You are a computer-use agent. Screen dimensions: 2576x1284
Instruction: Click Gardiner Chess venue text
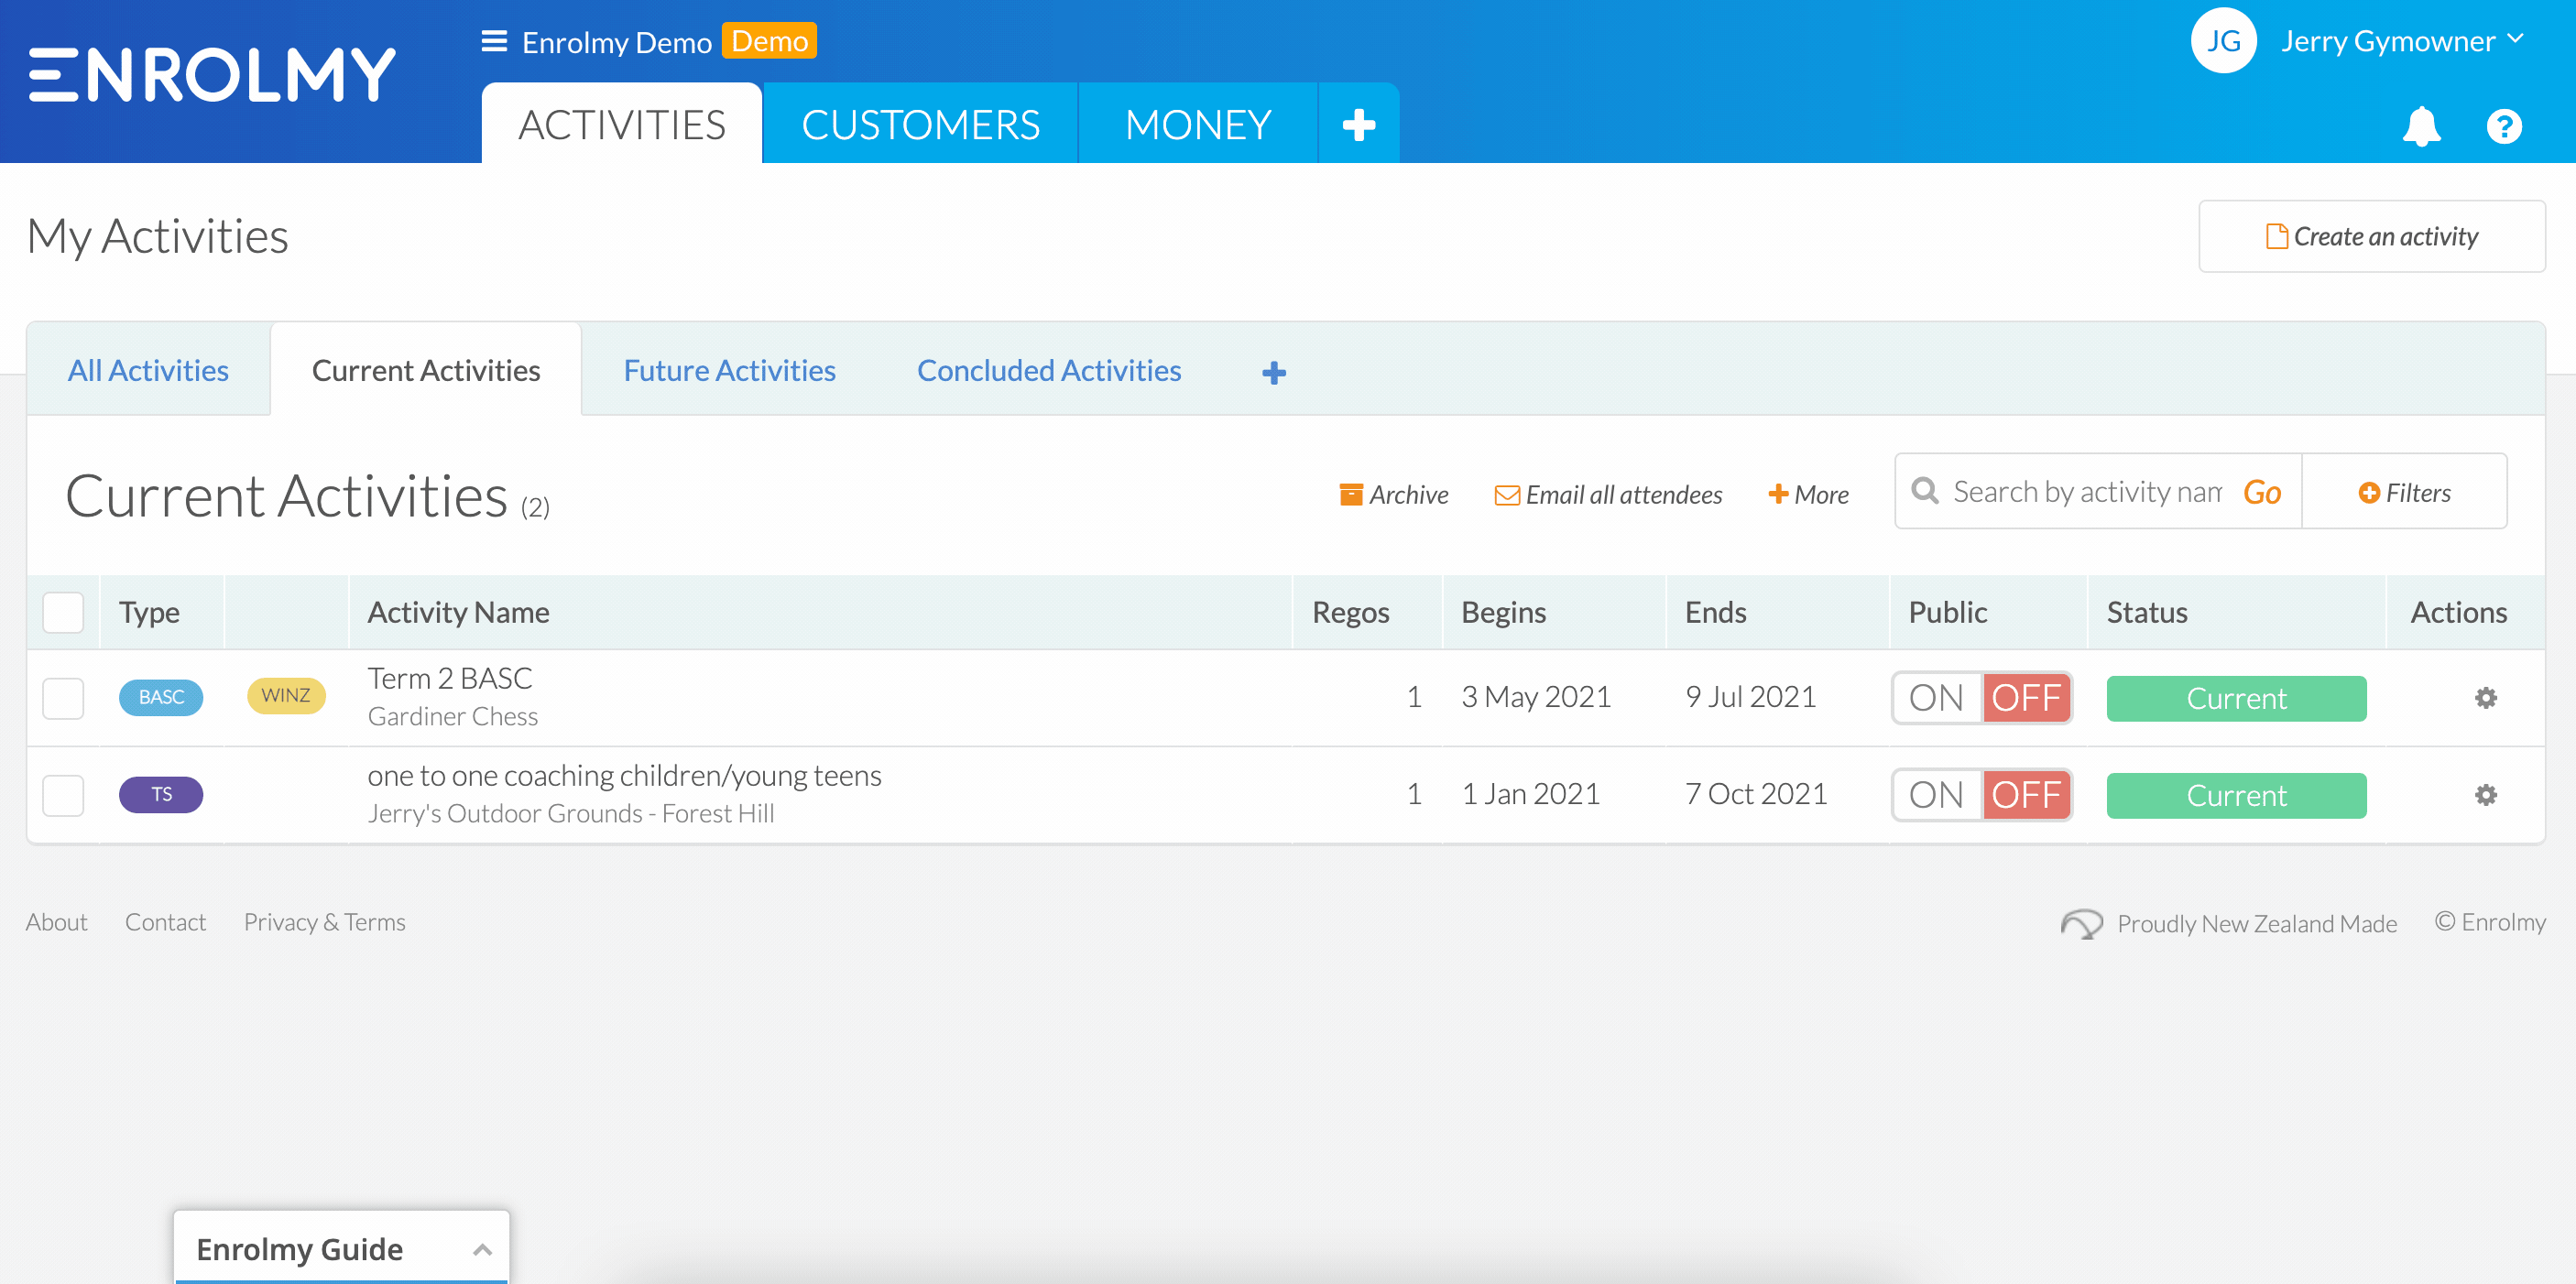(x=452, y=716)
